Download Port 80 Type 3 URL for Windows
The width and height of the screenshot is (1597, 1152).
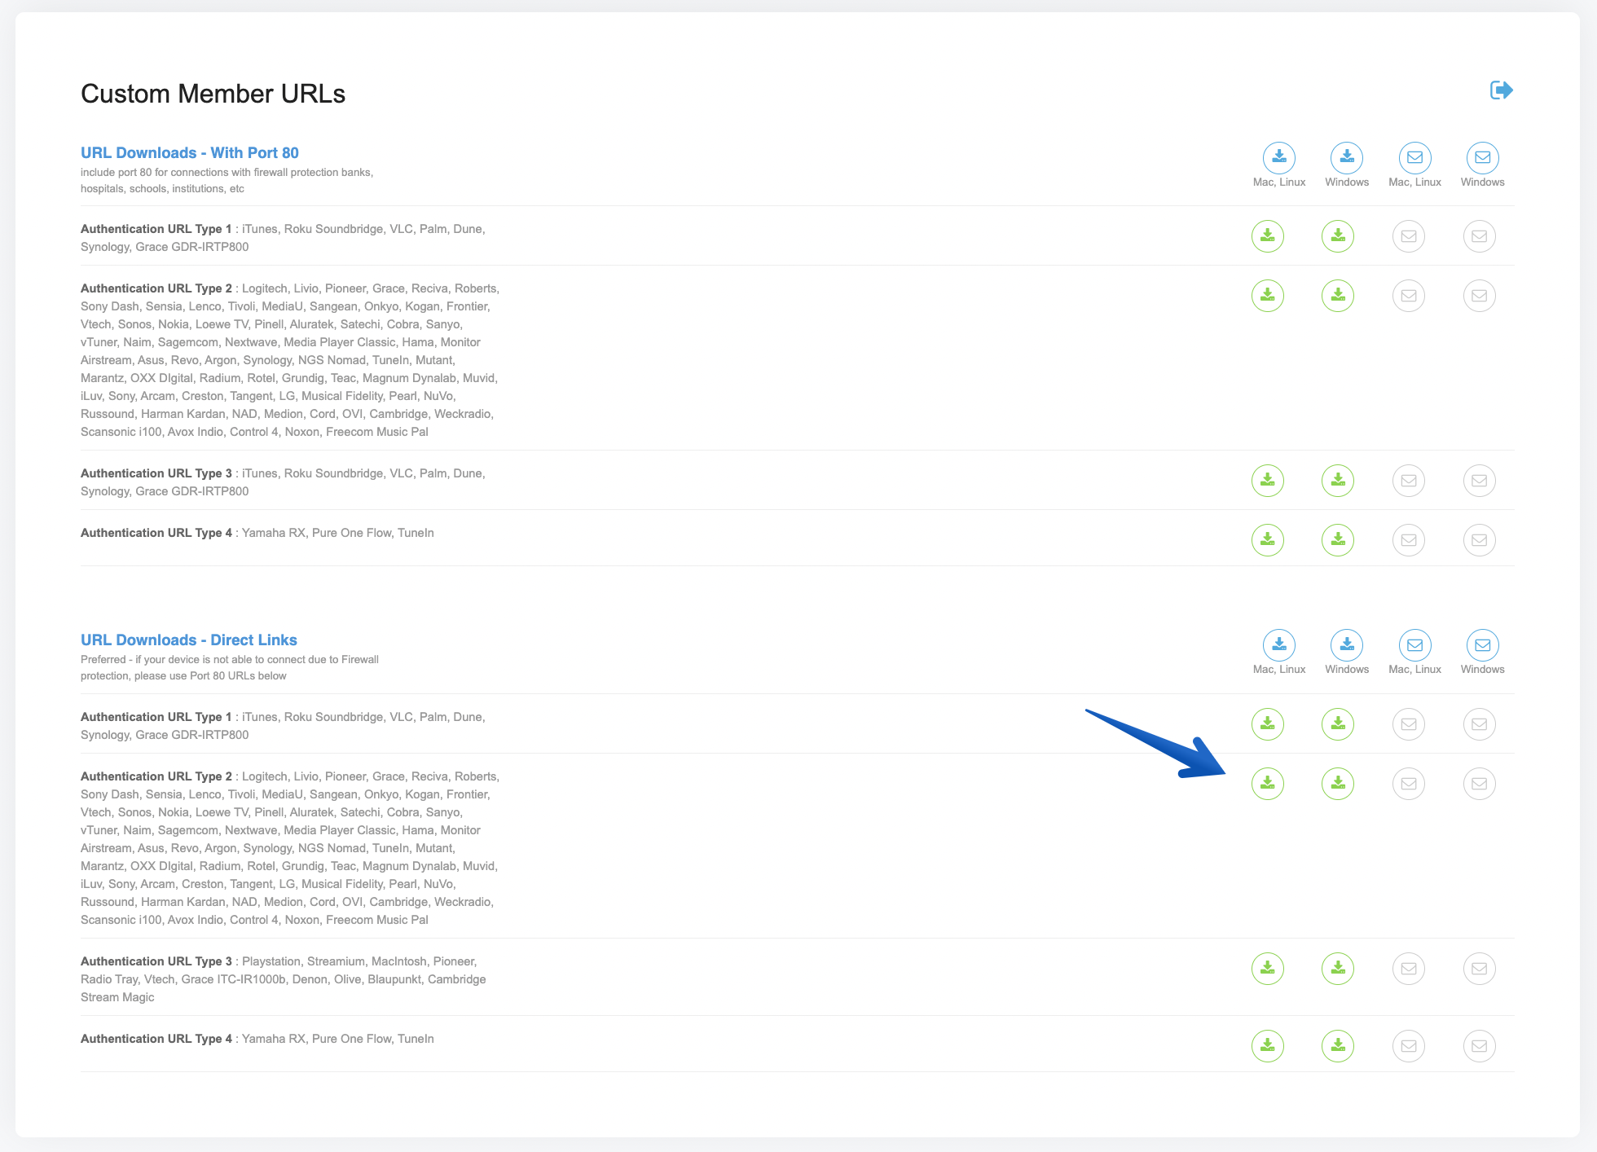pos(1338,481)
